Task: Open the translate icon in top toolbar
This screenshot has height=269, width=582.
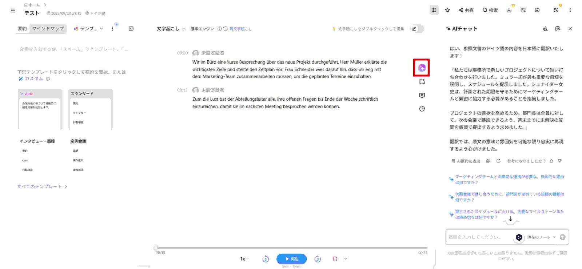Action: [555, 10]
